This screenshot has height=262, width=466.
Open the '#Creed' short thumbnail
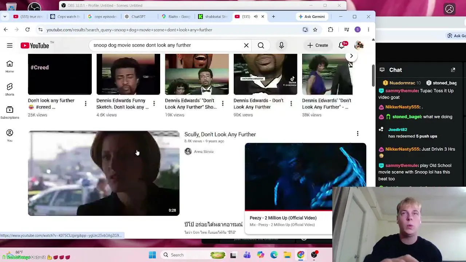pos(60,74)
